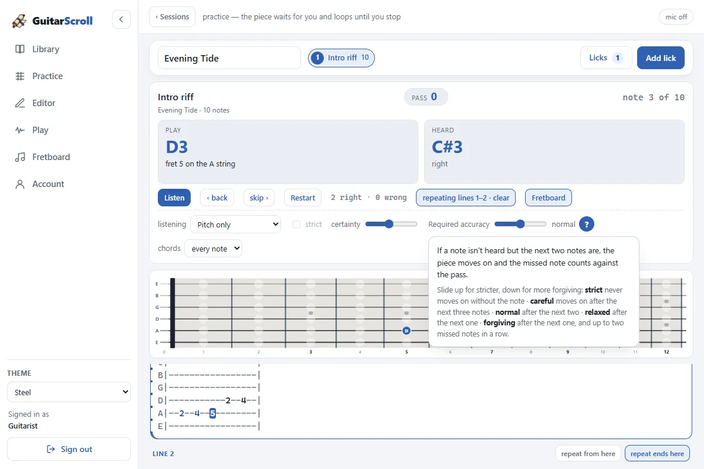The width and height of the screenshot is (704, 469).
Task: Clear the repeating lines 1–2 loop
Action: tap(466, 198)
